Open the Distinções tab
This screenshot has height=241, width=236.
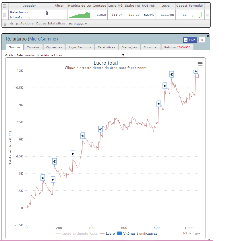[129, 47]
